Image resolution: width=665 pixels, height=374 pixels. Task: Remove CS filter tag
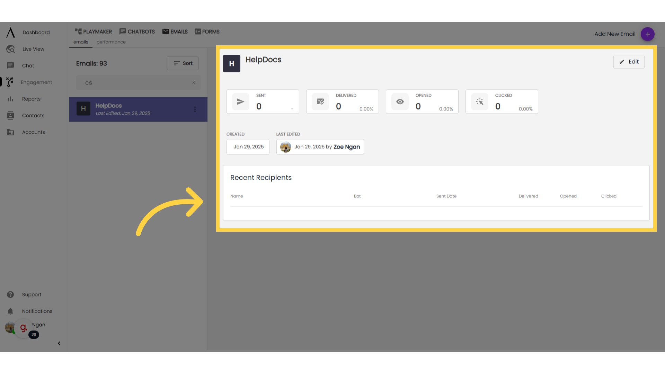194,83
